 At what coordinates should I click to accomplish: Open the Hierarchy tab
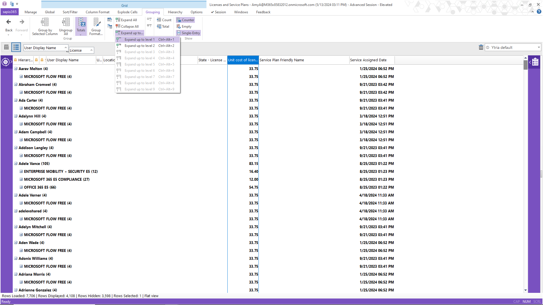point(175,12)
